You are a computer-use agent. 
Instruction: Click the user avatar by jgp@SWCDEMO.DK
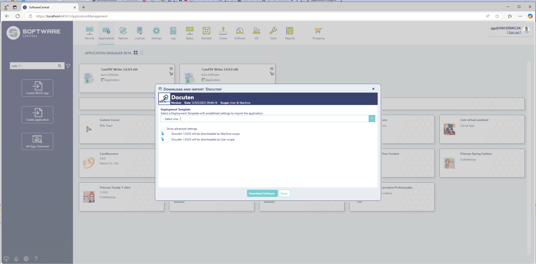point(527,30)
